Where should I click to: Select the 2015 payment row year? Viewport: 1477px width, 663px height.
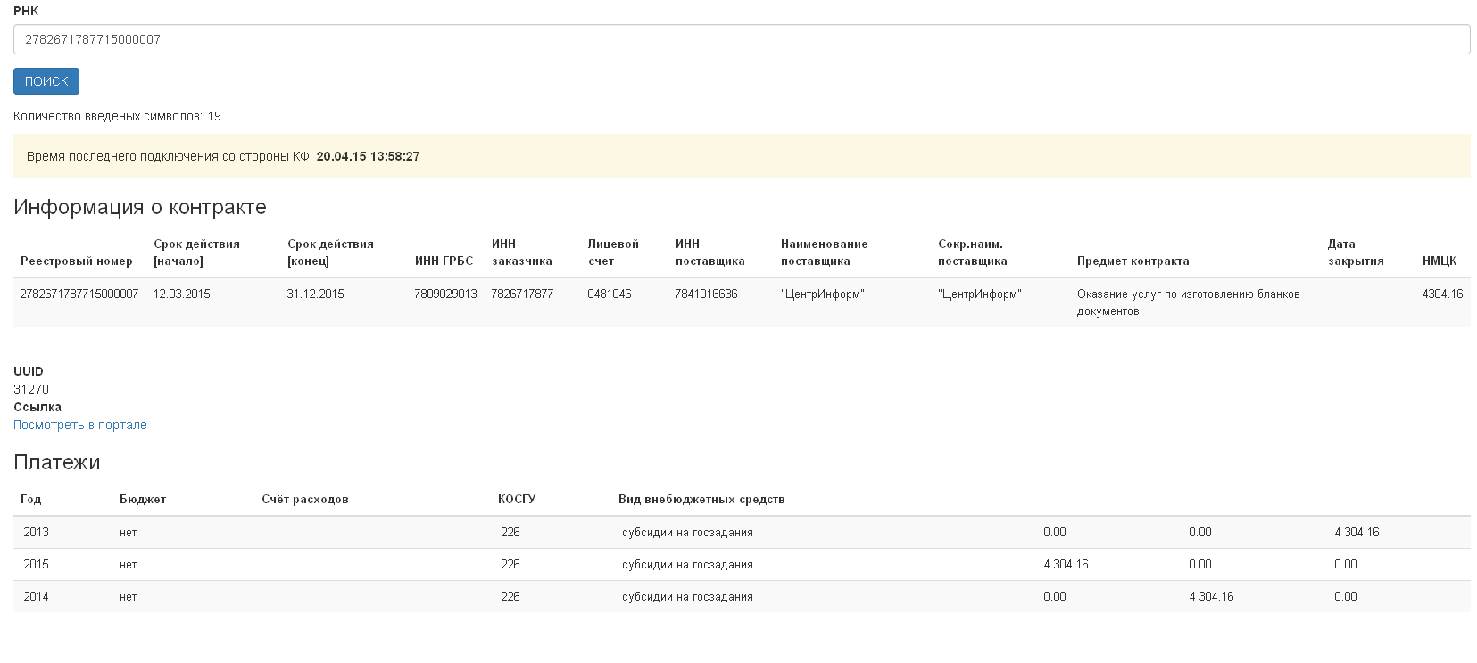(x=37, y=564)
